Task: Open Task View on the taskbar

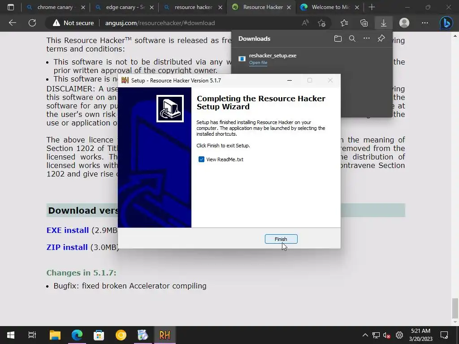Action: pos(32,335)
